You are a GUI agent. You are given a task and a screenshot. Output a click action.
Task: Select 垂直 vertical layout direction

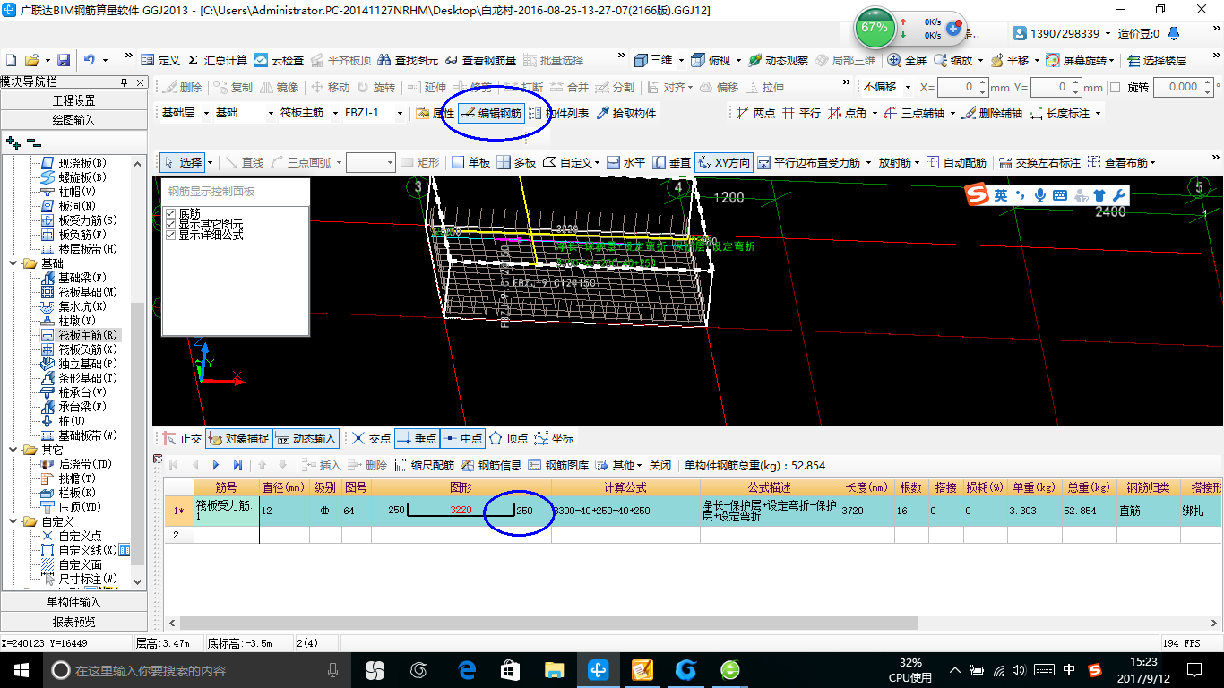671,162
